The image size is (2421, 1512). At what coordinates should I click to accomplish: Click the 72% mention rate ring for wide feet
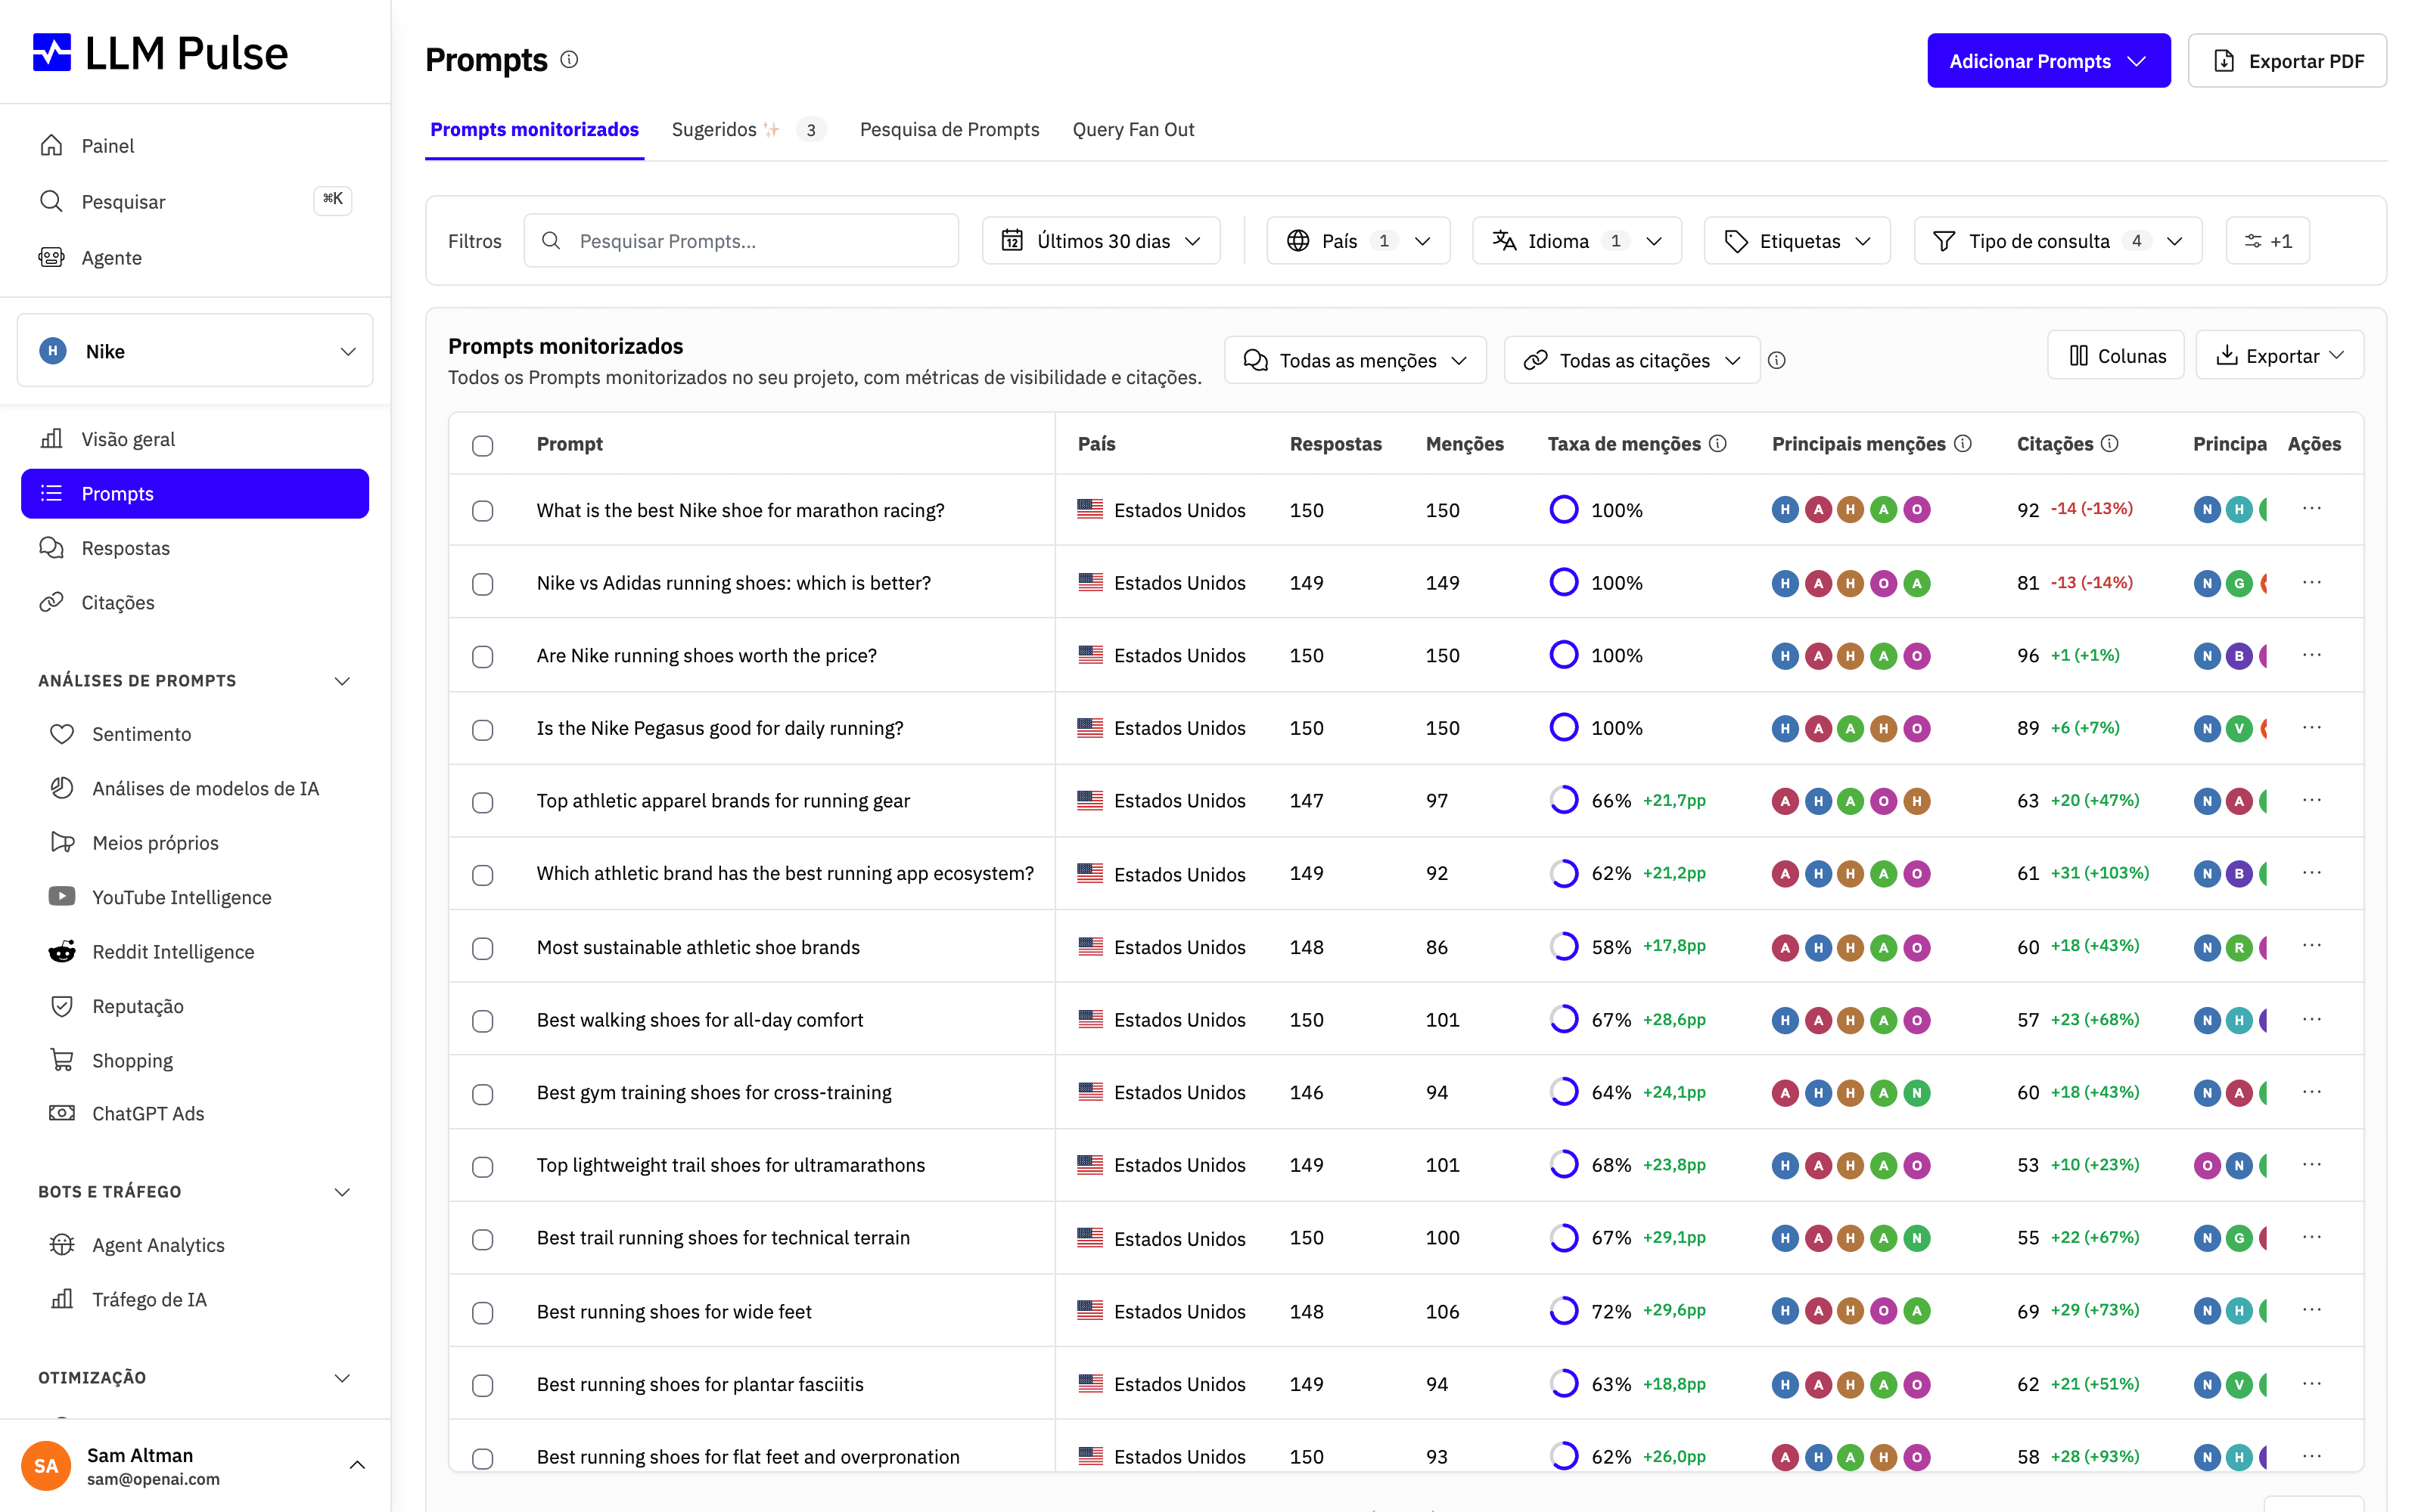tap(1564, 1311)
